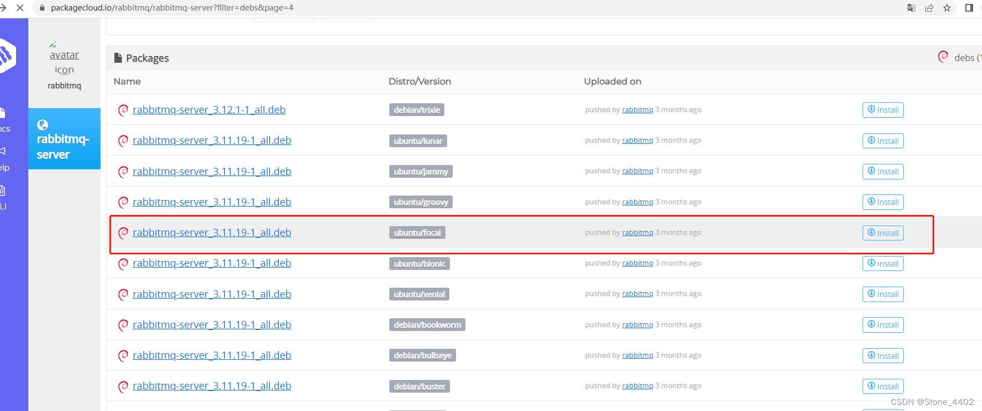The height and width of the screenshot is (411, 982).
Task: Click the Uploaded on column header
Action: click(613, 82)
